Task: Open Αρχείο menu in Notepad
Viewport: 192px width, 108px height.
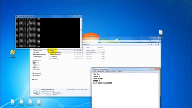Action: [94, 72]
